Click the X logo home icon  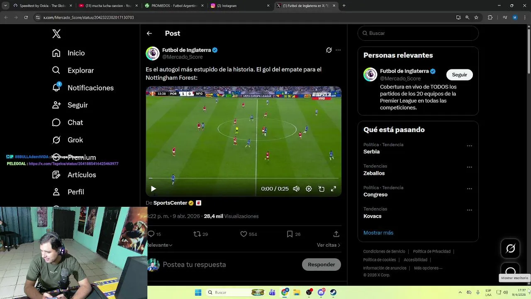[56, 34]
